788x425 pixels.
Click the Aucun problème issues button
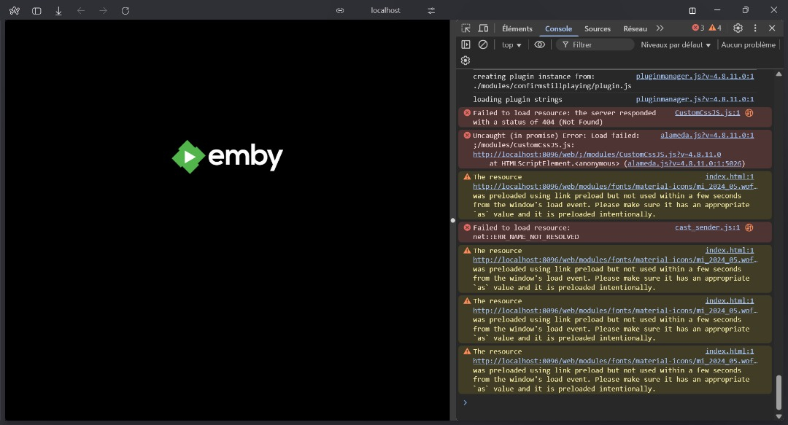point(748,45)
